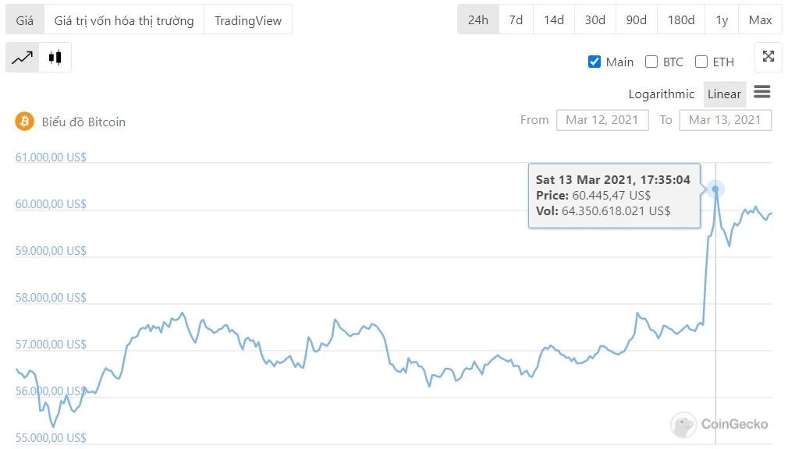The width and height of the screenshot is (788, 449).
Task: Select 90d time range
Action: [636, 19]
